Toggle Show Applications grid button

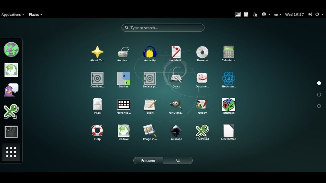pyautogui.click(x=11, y=152)
